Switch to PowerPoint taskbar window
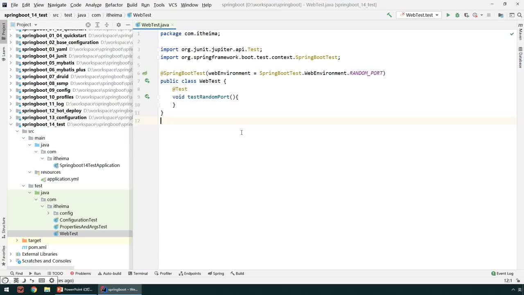Screen dimensions: 524x295 point(75,289)
